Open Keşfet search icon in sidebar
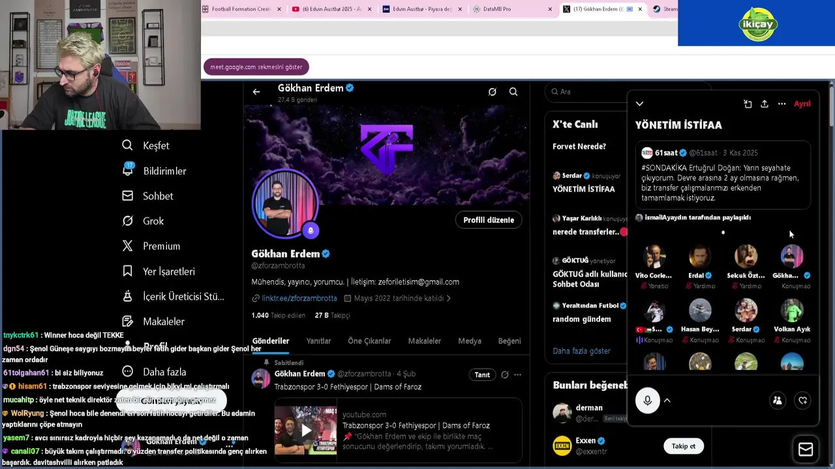835x469 pixels. (127, 145)
